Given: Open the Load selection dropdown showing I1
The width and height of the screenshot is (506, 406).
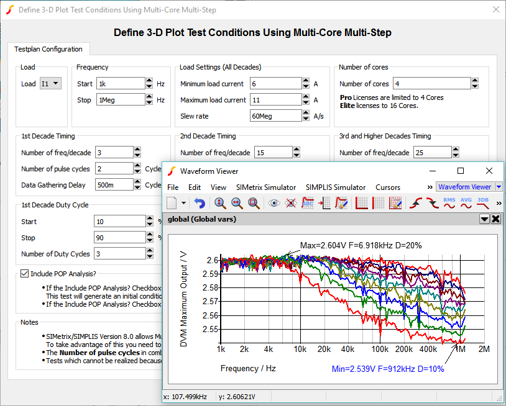Looking at the screenshot, I should pos(52,83).
